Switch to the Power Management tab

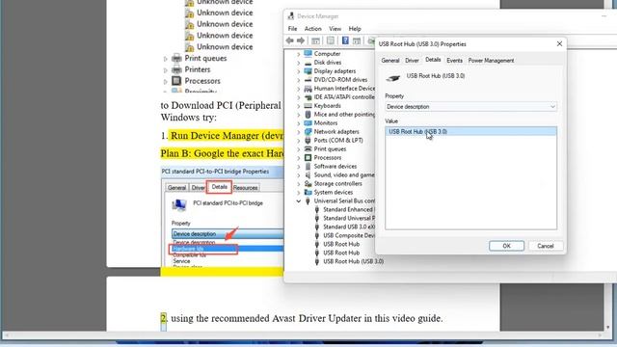pos(491,61)
